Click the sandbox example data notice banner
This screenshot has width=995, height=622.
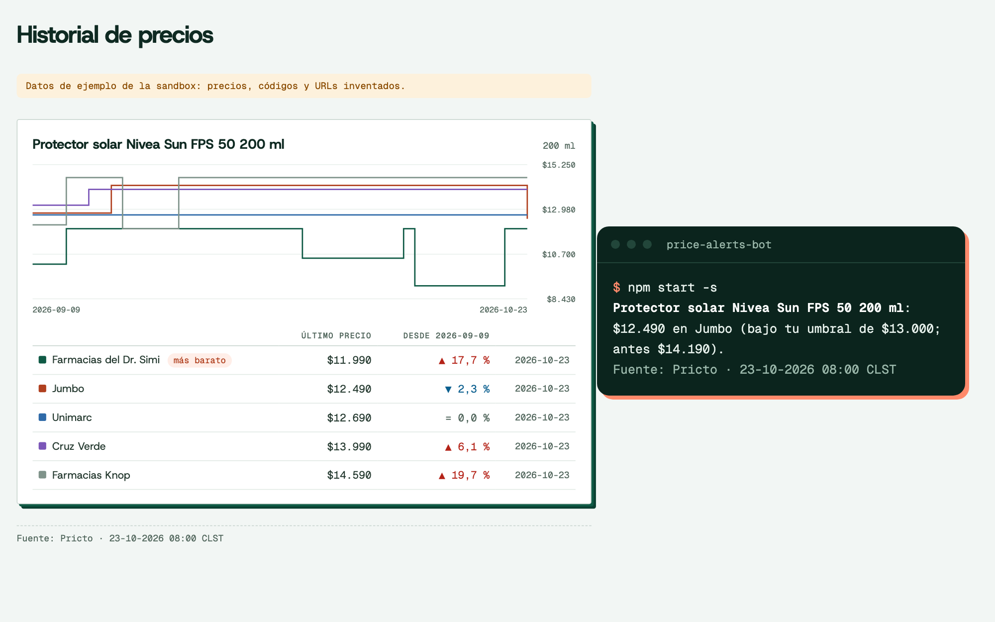[x=304, y=86]
